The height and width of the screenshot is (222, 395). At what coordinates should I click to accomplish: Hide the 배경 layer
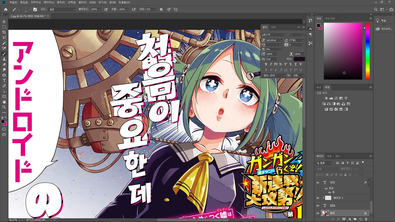point(318,213)
